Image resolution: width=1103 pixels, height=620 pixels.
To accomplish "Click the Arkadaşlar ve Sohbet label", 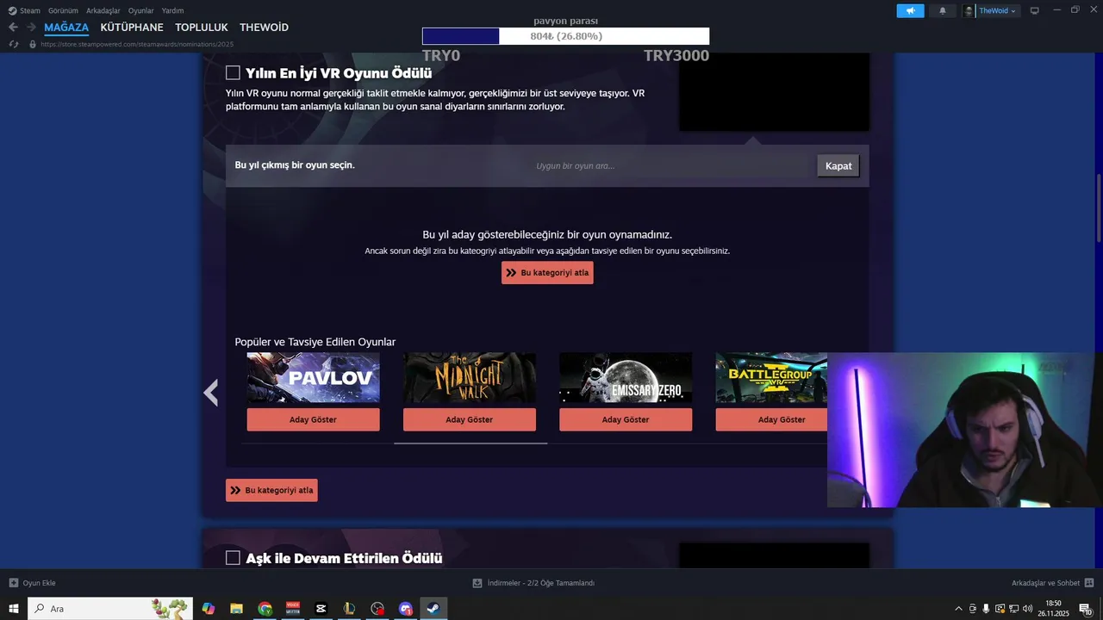I will pyautogui.click(x=1045, y=583).
